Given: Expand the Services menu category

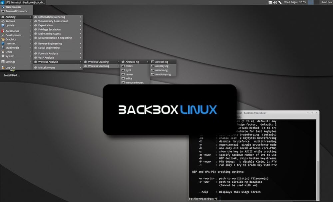Looking at the screenshot, I should click(17, 21).
